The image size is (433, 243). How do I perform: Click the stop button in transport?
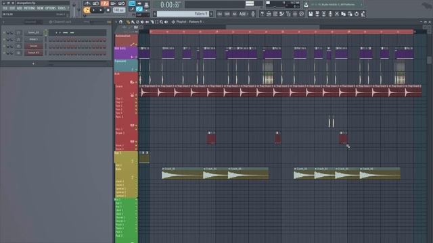[101, 10]
